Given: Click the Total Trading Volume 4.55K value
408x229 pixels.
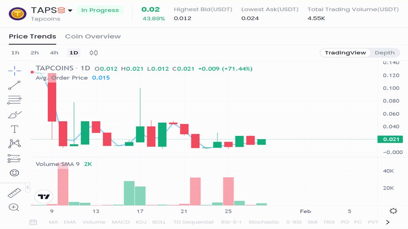Looking at the screenshot, I should click(x=316, y=18).
